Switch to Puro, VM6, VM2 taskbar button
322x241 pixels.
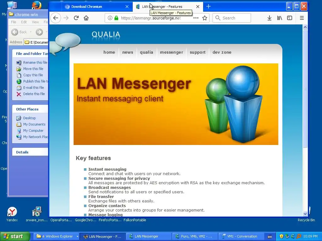click(x=194, y=236)
